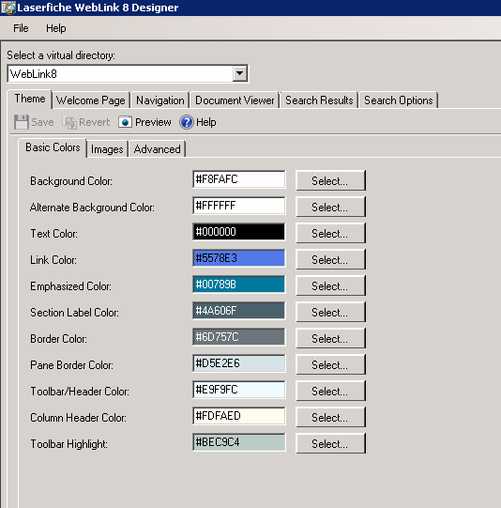Switch to the Theme tab
The image size is (501, 508).
coord(30,99)
